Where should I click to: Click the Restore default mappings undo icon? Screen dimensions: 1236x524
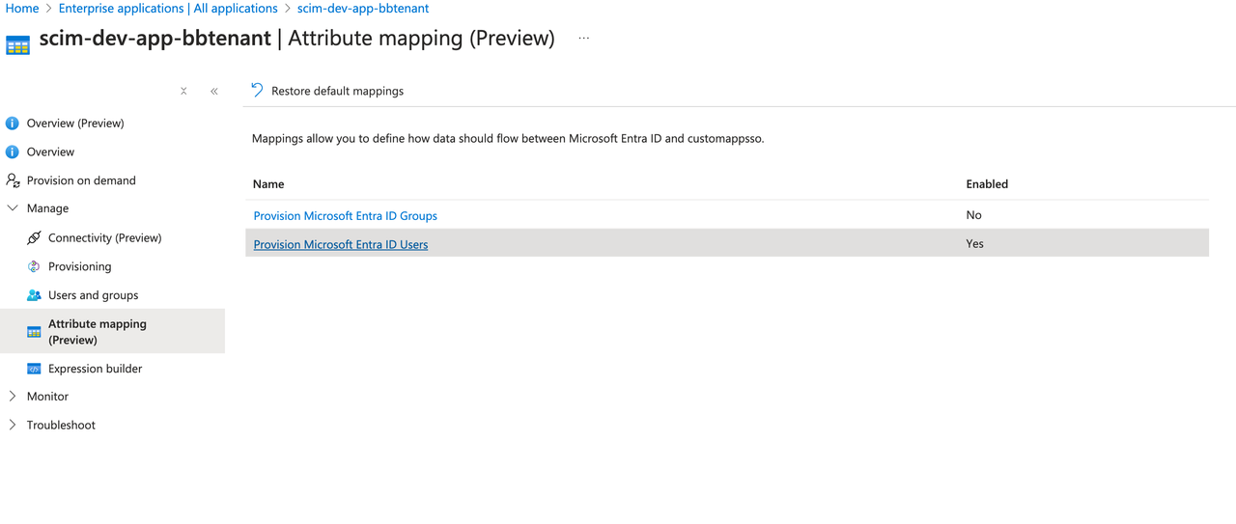pyautogui.click(x=257, y=91)
